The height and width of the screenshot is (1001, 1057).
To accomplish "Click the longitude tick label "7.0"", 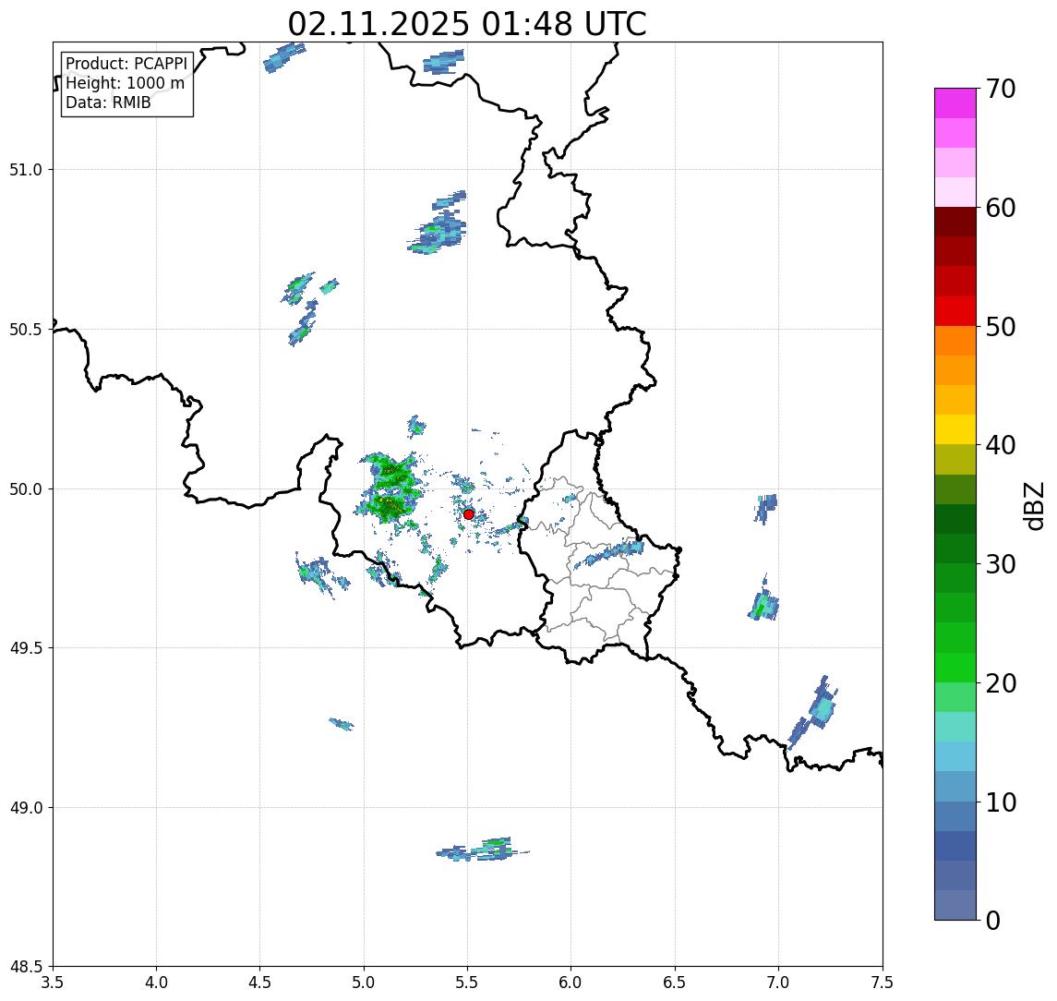I will coord(779,983).
